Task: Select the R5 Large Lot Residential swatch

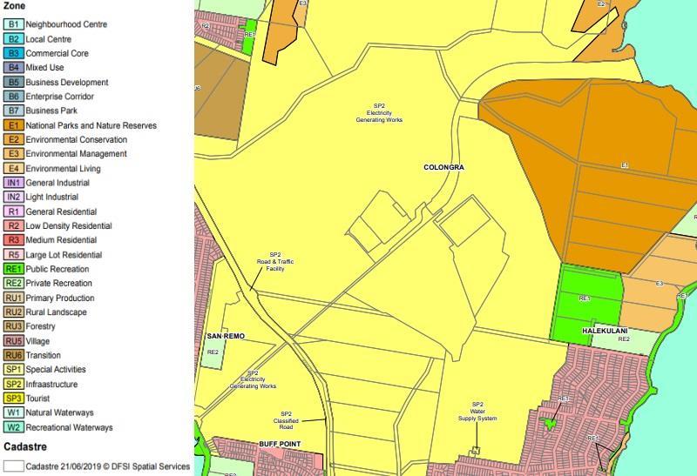Action: [x=13, y=255]
